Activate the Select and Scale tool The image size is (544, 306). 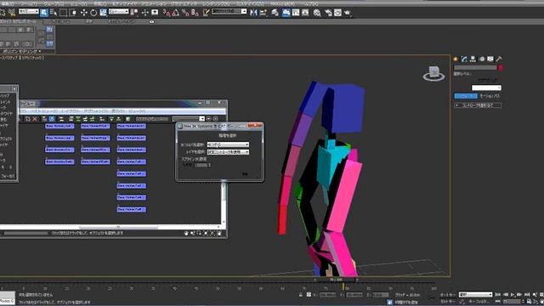click(x=104, y=13)
